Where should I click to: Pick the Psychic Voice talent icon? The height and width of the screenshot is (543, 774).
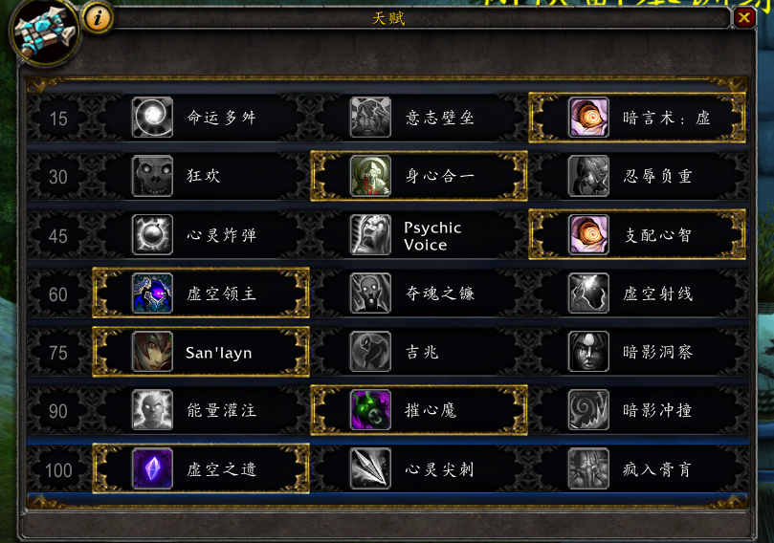click(x=370, y=234)
